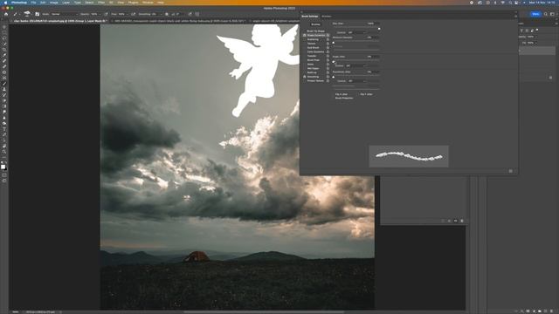Open the Opacity dropdown in options bar
Image resolution: width=559 pixels, height=314 pixels.
pyautogui.click(x=100, y=14)
